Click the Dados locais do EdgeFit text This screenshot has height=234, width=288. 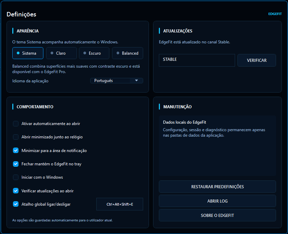tap(184, 122)
